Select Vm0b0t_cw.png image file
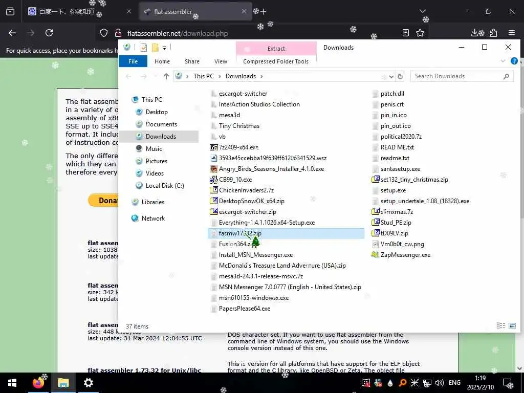Viewport: 524px width, 393px height. pyautogui.click(x=402, y=244)
